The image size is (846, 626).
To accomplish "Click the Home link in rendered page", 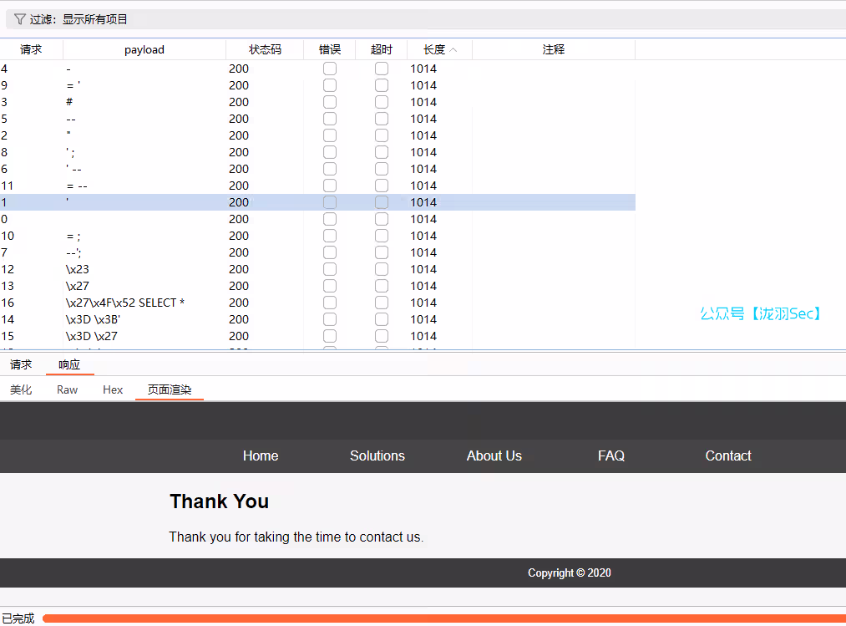I will click(261, 456).
